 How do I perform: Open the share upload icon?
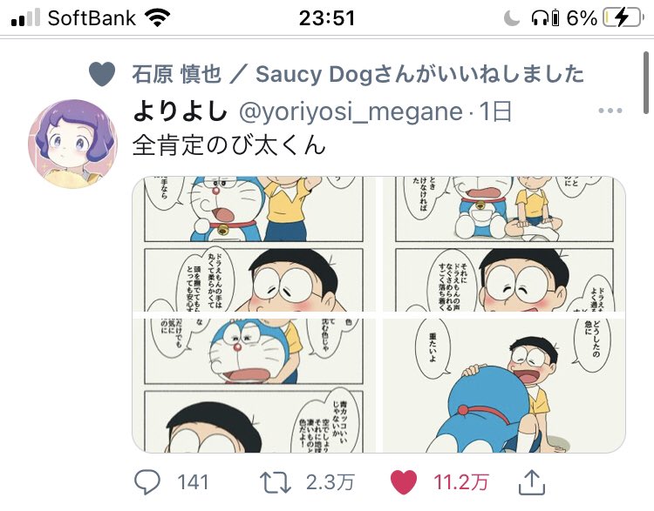tap(532, 481)
